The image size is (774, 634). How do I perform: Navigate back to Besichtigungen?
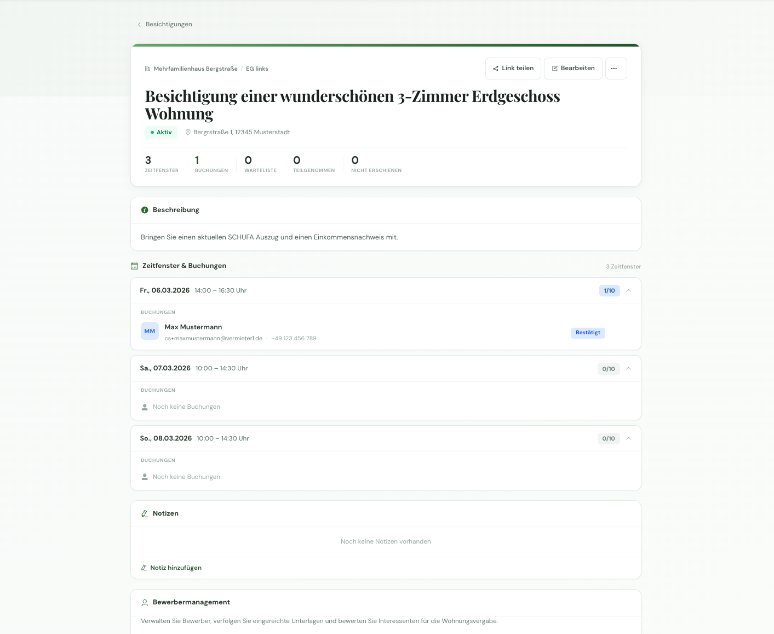(169, 25)
